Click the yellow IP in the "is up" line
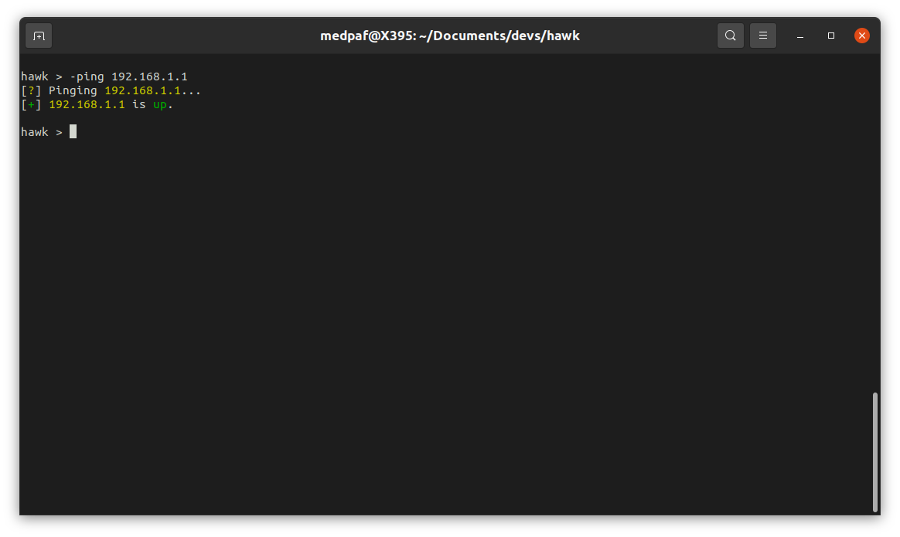This screenshot has width=900, height=537. pos(87,104)
